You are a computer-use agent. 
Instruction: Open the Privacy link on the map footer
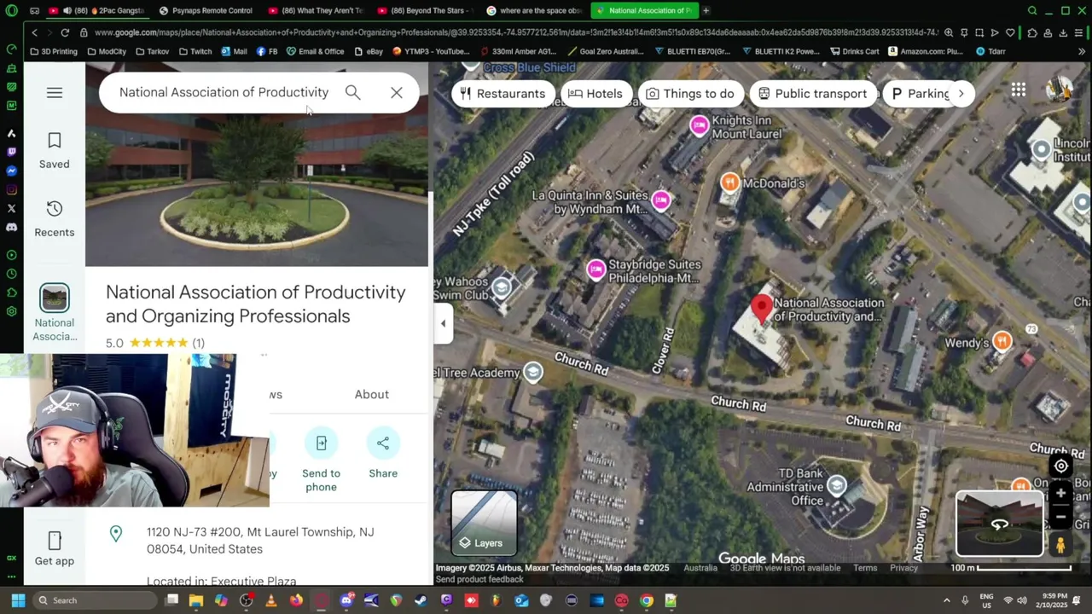(x=903, y=568)
